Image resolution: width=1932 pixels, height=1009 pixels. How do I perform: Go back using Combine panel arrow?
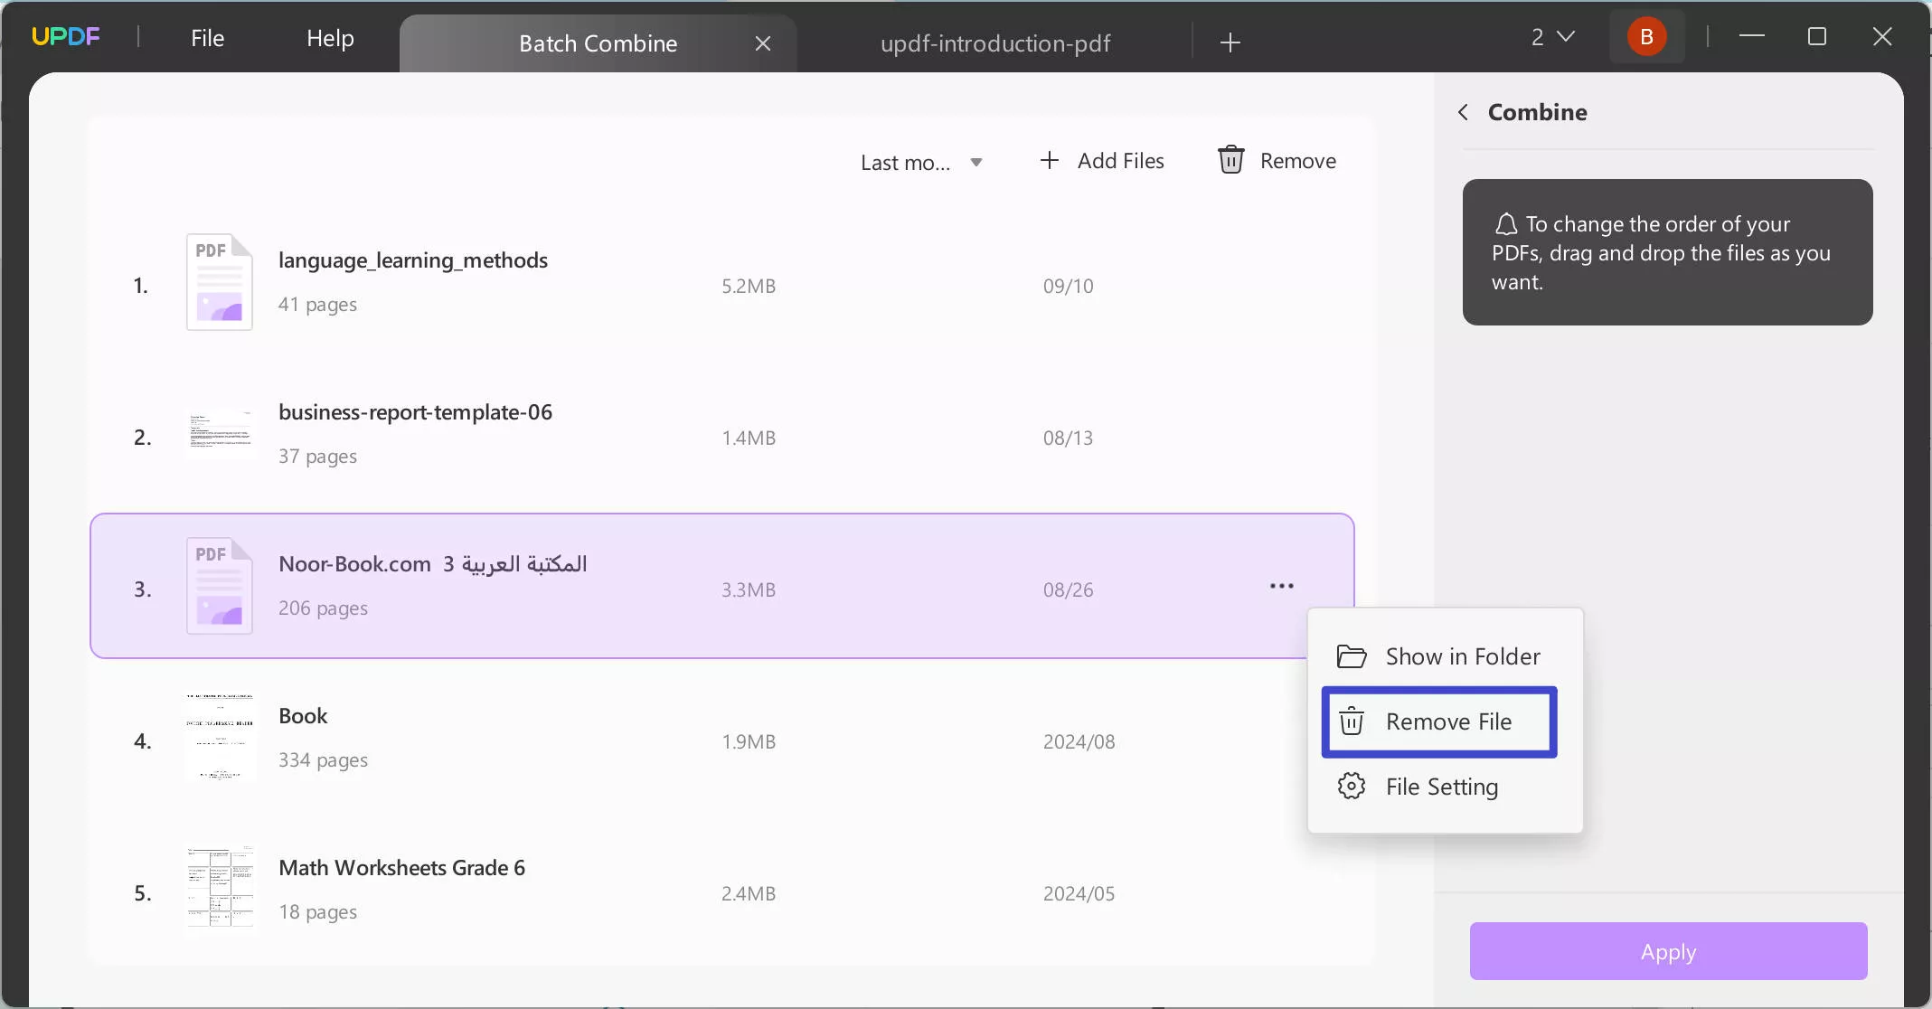coord(1463,112)
